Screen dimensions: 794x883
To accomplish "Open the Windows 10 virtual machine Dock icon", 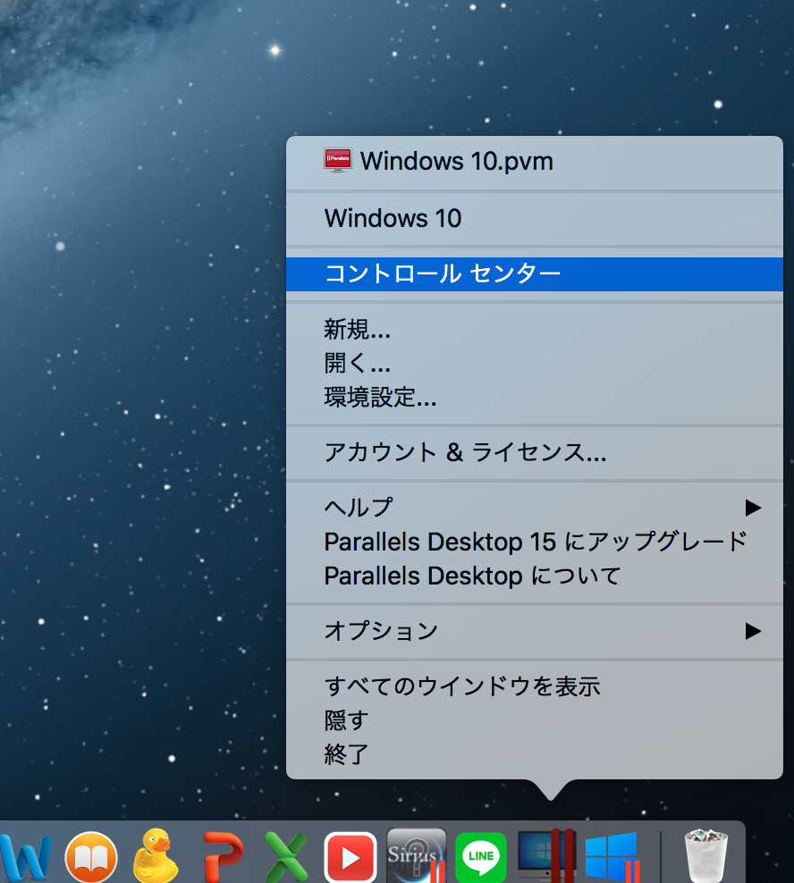I will pos(612,856).
